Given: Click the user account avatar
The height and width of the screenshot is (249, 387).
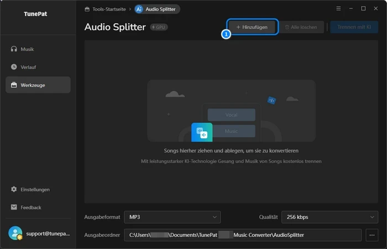Looking at the screenshot, I should point(15,233).
